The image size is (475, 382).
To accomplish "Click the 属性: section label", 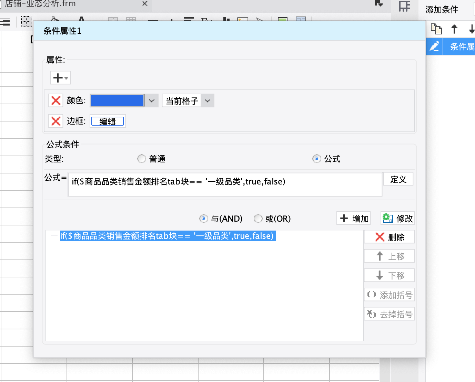I will tap(55, 60).
